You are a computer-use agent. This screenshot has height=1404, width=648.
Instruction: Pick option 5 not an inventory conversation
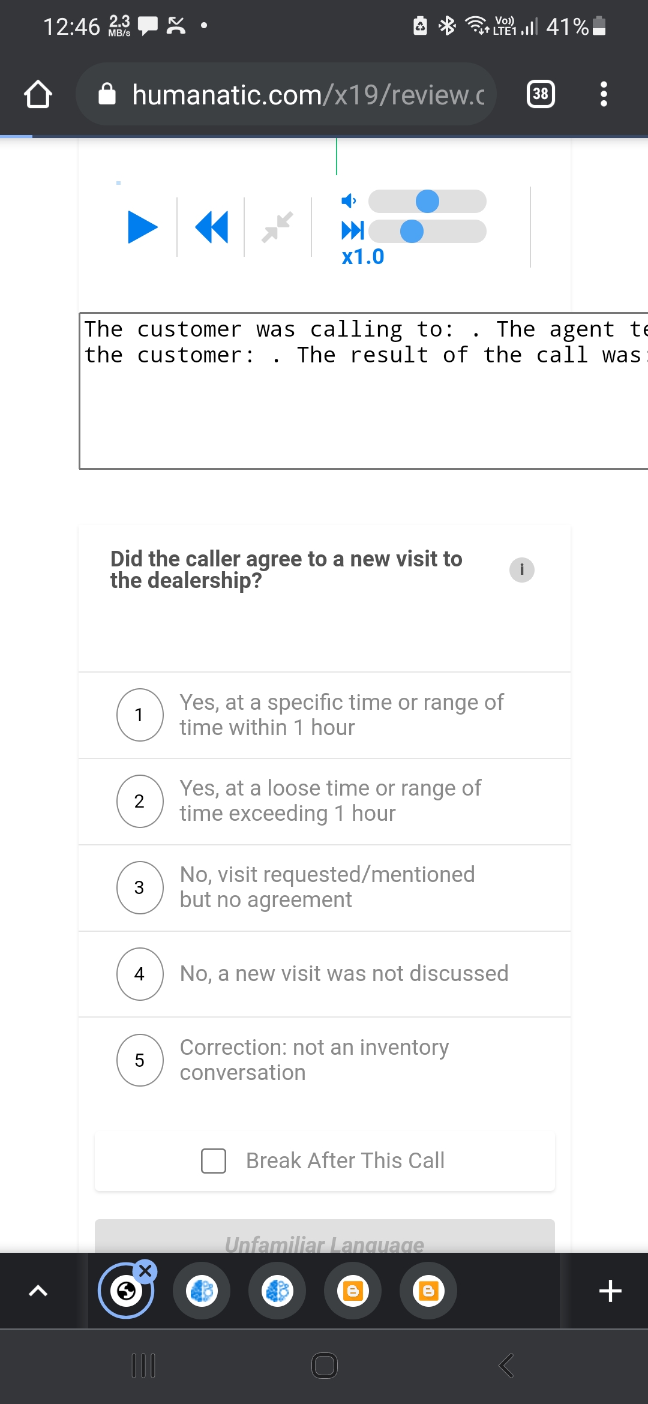pyautogui.click(x=140, y=1060)
